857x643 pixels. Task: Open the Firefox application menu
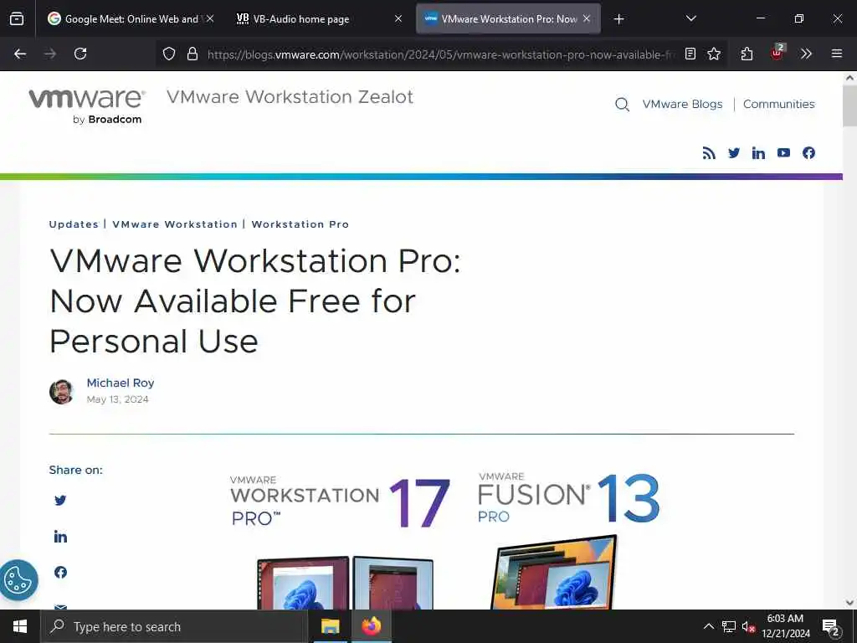click(837, 54)
